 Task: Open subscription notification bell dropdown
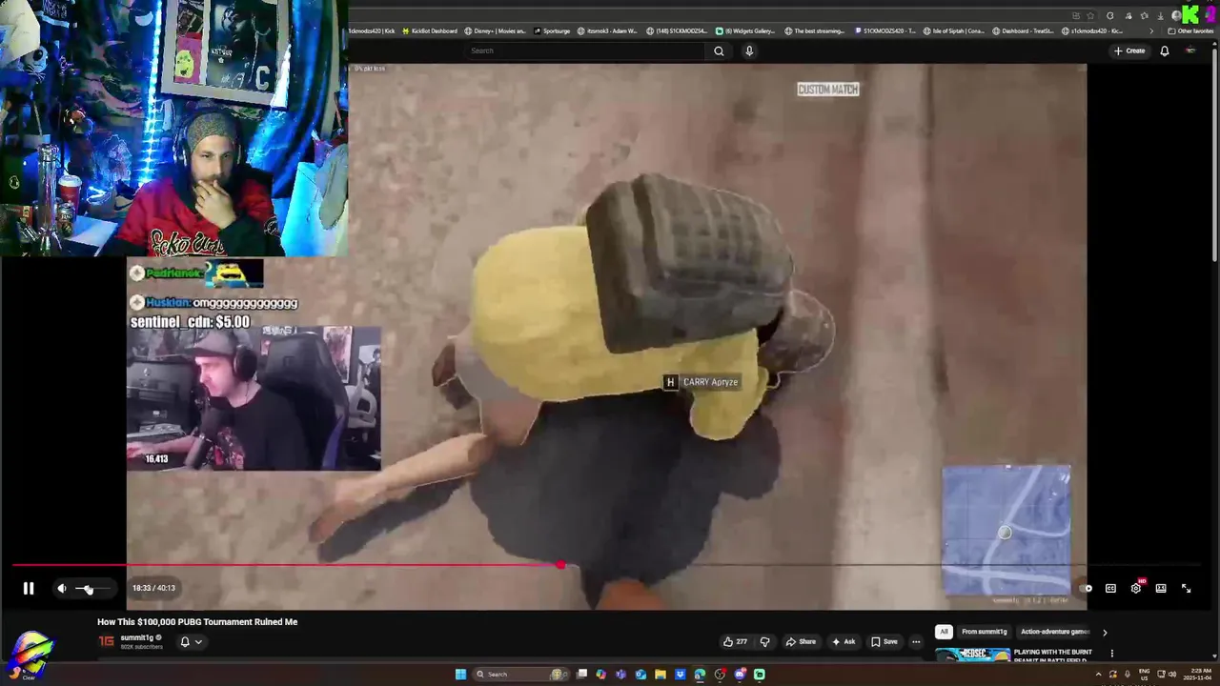click(191, 641)
